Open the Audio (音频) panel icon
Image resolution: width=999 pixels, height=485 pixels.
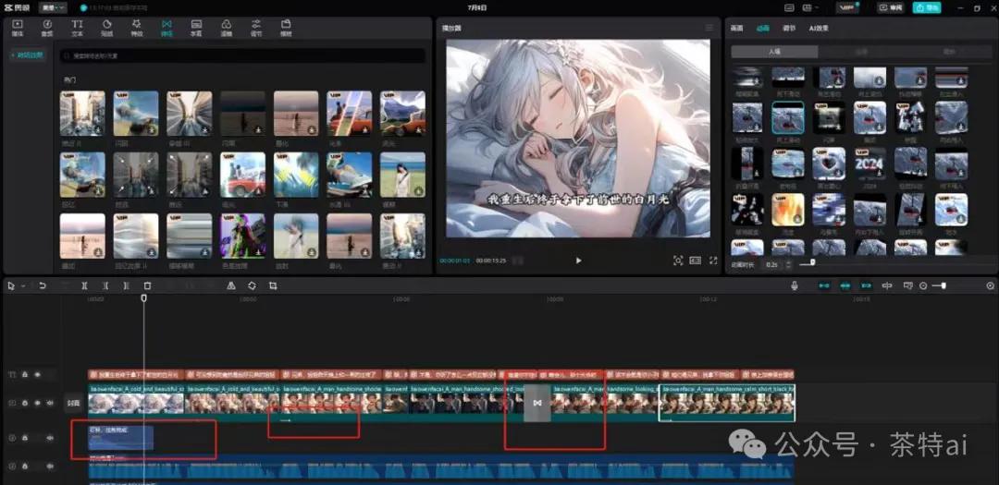[46, 28]
